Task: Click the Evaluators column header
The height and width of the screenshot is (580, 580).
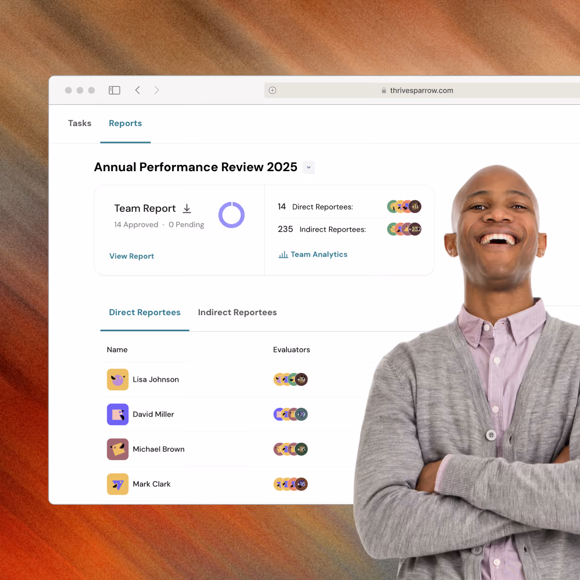Action: (x=291, y=350)
